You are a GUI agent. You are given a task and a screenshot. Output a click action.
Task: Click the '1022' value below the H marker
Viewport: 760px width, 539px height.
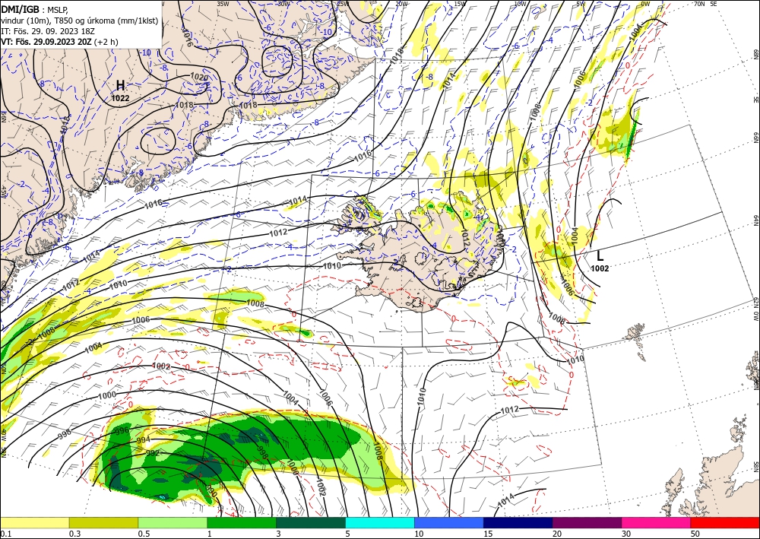click(x=120, y=98)
